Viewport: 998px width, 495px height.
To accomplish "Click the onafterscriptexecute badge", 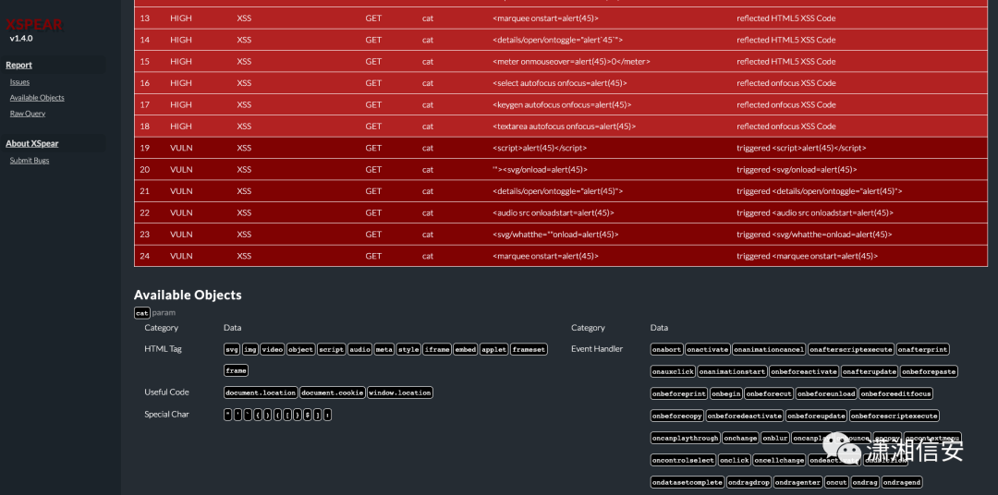I will pyautogui.click(x=851, y=349).
